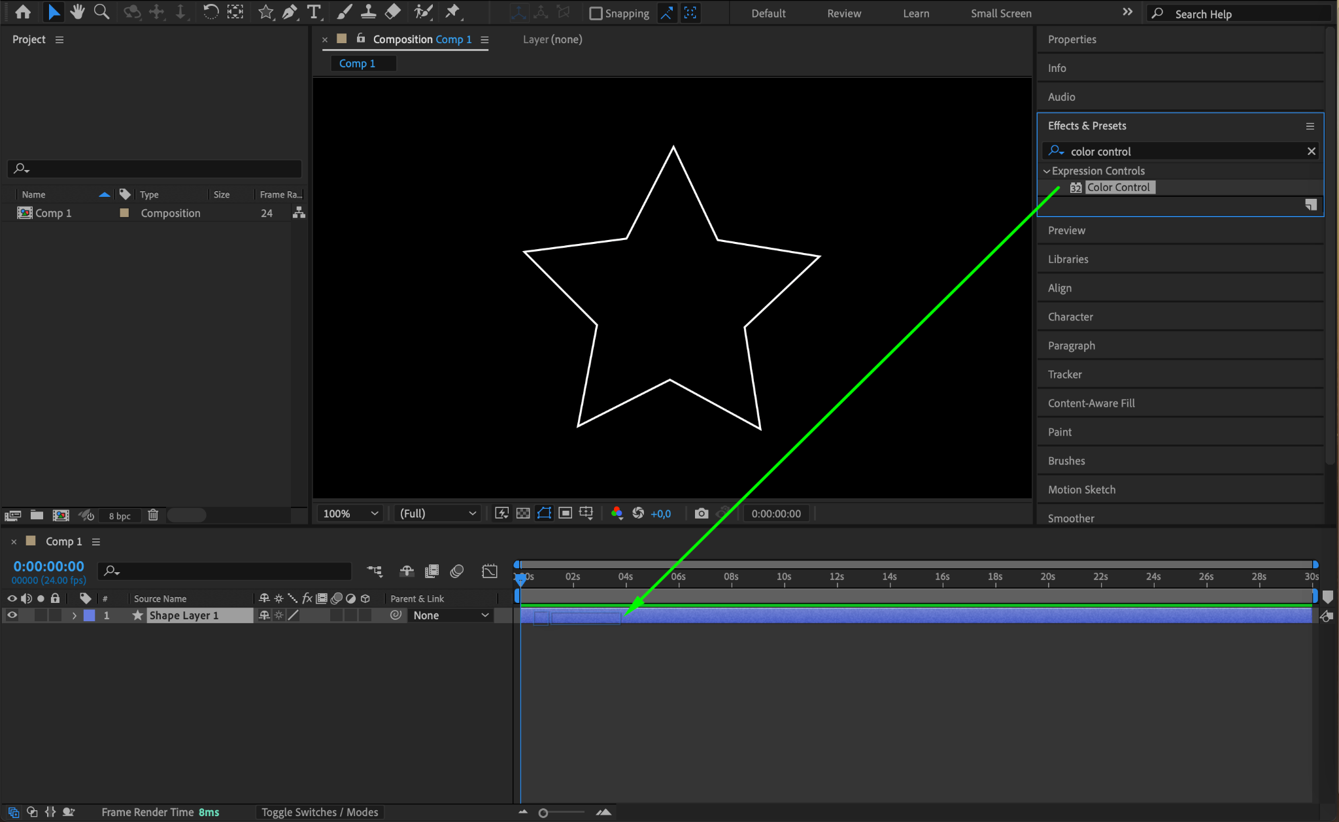Viewport: 1339px width, 822px height.
Task: Enable the Snapping checkbox
Action: click(596, 13)
